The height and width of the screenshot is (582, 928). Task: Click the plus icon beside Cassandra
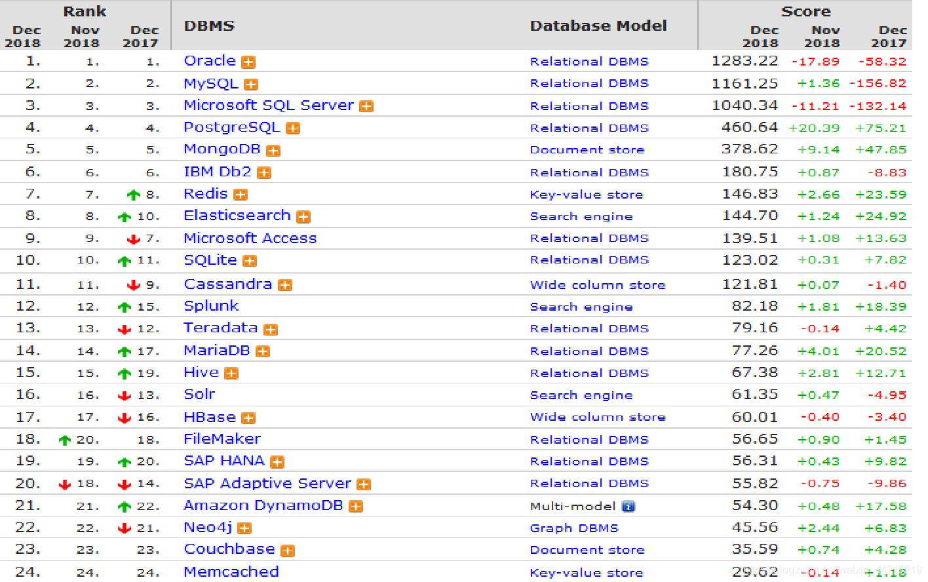[285, 285]
